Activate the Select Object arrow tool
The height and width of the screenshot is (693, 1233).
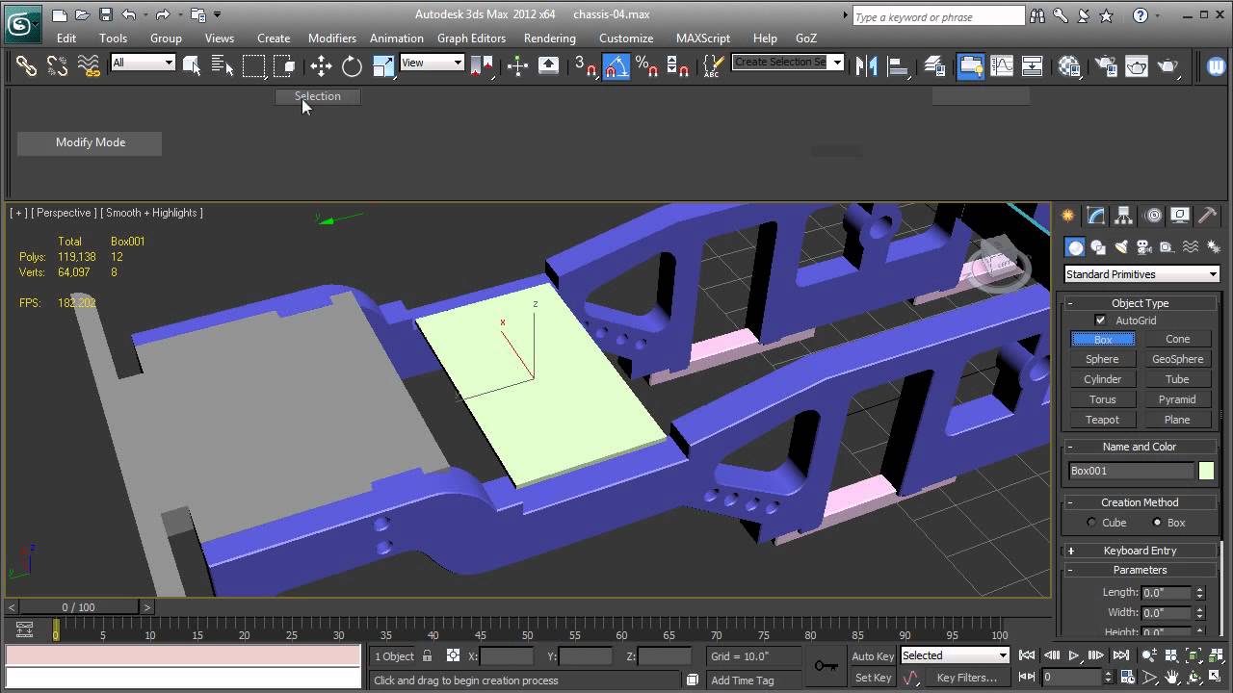192,65
